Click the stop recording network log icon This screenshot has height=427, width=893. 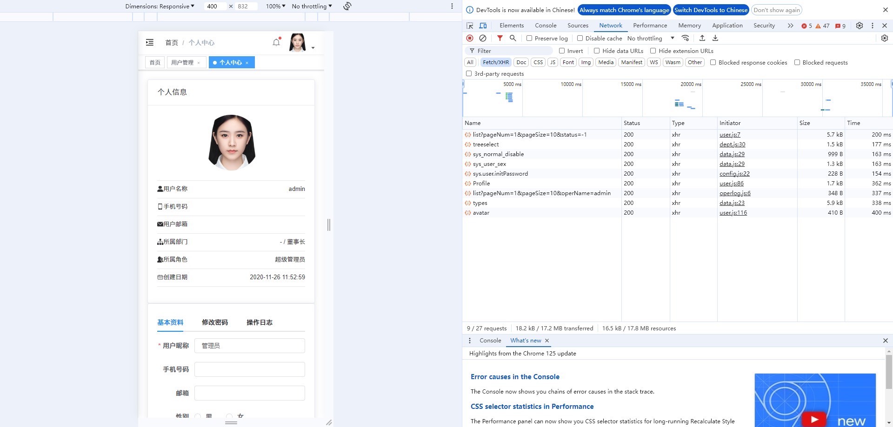pyautogui.click(x=470, y=38)
